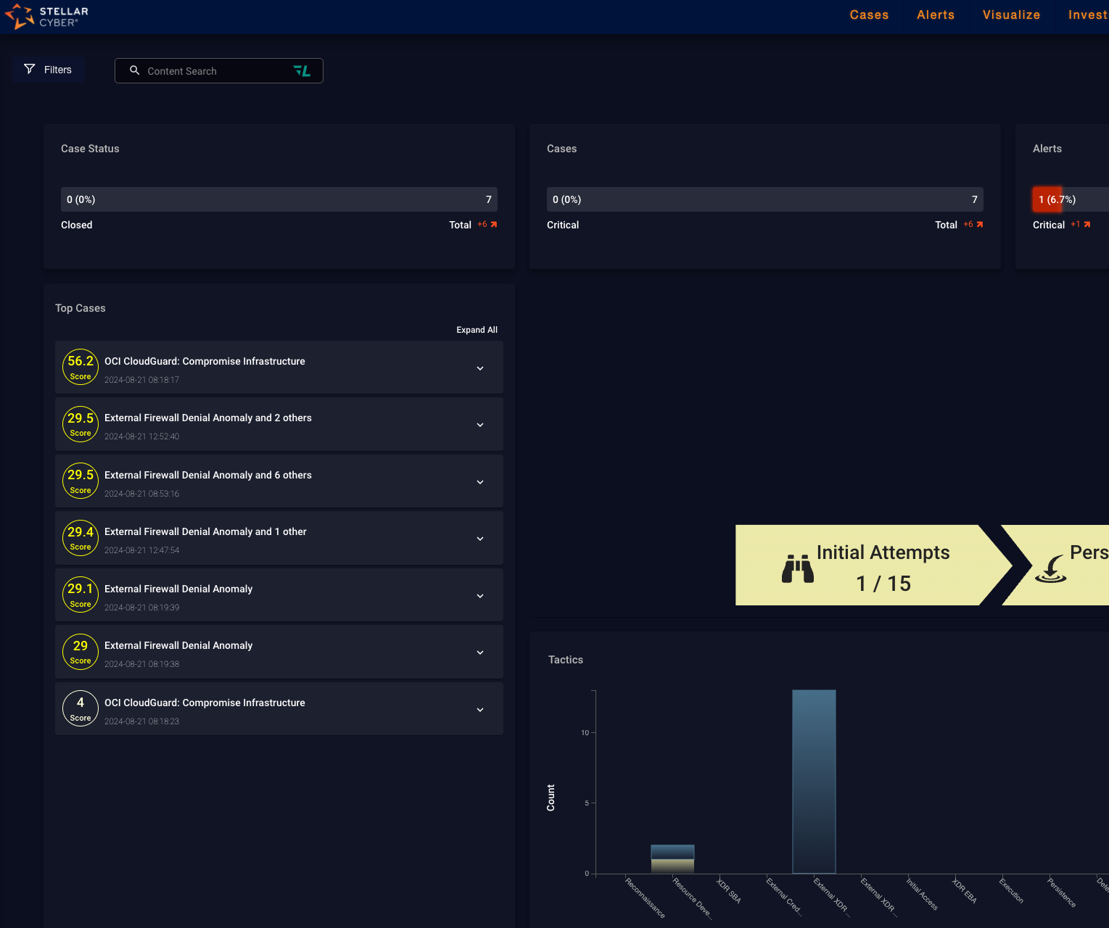
Task: Click the binoculars Initial Attempts icon
Action: [797, 568]
